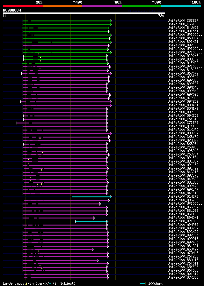Select the UniRef100_B1PJP0 label
The width and height of the screenshot is (204, 286).
tap(183, 70)
